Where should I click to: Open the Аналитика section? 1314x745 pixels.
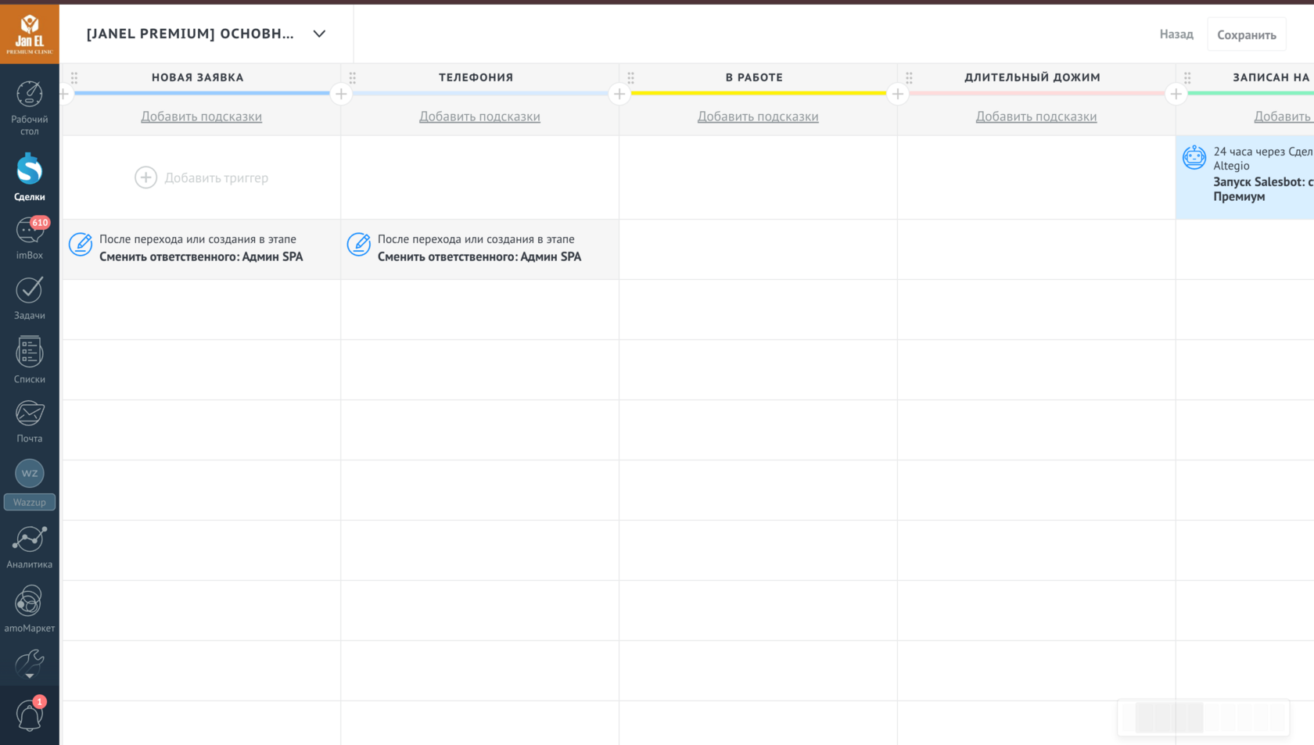(30, 547)
